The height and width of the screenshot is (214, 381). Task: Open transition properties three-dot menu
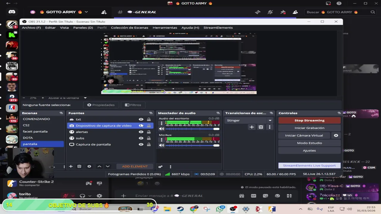click(269, 127)
